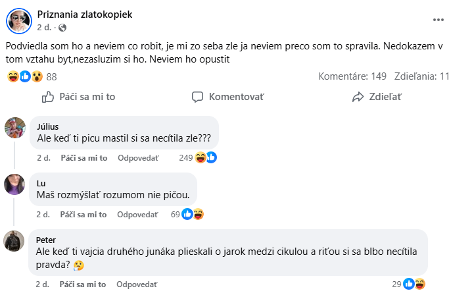Like Lu's comment
The height and width of the screenshot is (295, 449).
point(83,215)
